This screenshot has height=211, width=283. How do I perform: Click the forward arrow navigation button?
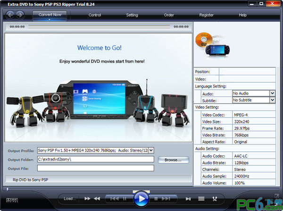coord(20,15)
